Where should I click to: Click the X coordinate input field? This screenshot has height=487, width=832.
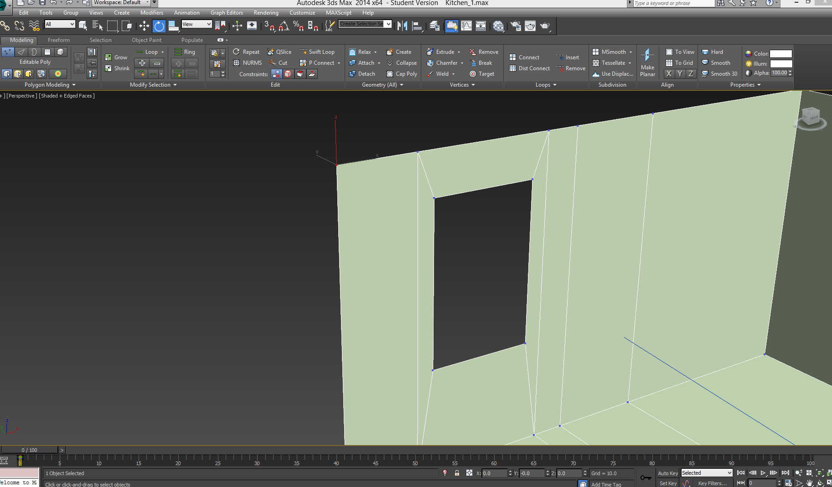click(494, 473)
